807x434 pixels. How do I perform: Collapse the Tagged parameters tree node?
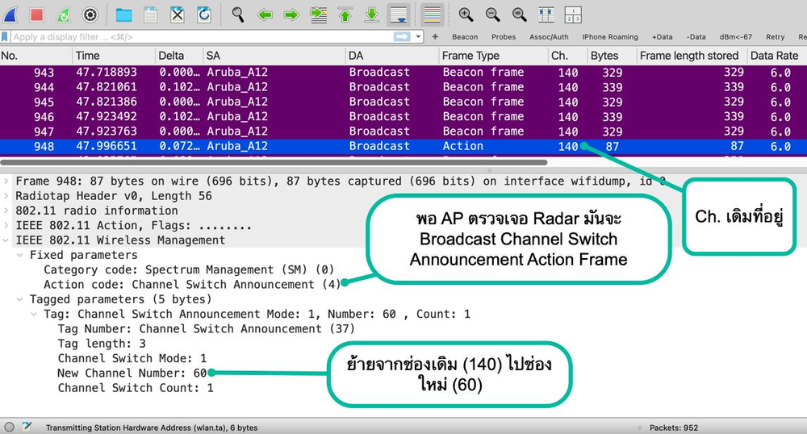21,299
